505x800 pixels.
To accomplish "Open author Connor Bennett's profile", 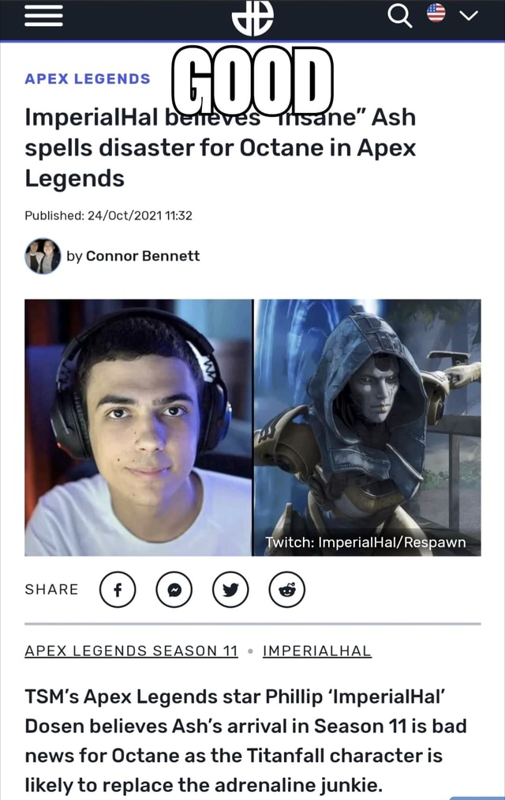I will (143, 255).
